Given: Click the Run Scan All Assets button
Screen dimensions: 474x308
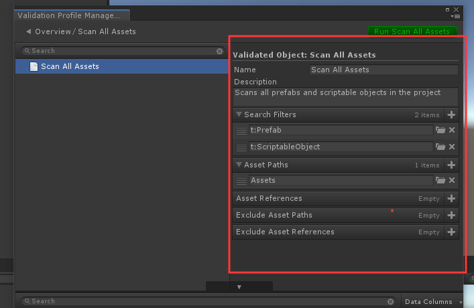Looking at the screenshot, I should 412,31.
